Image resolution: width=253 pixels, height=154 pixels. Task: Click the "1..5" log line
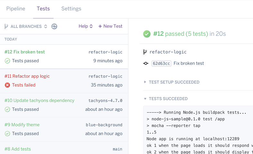tap(152, 132)
